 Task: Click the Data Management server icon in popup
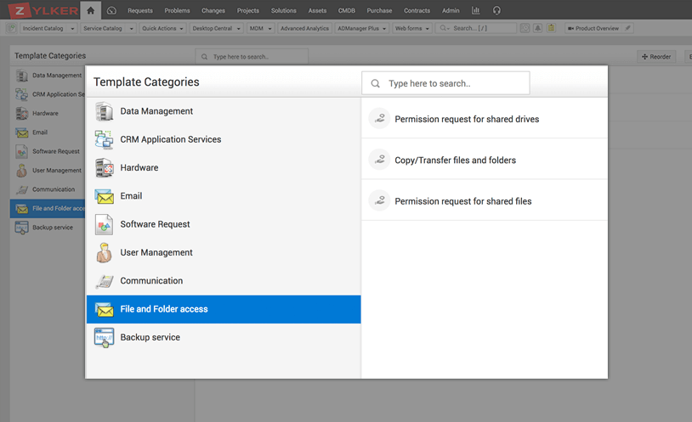[104, 111]
